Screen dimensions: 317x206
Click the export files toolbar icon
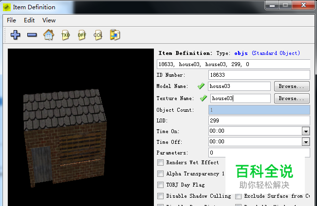tap(115, 35)
